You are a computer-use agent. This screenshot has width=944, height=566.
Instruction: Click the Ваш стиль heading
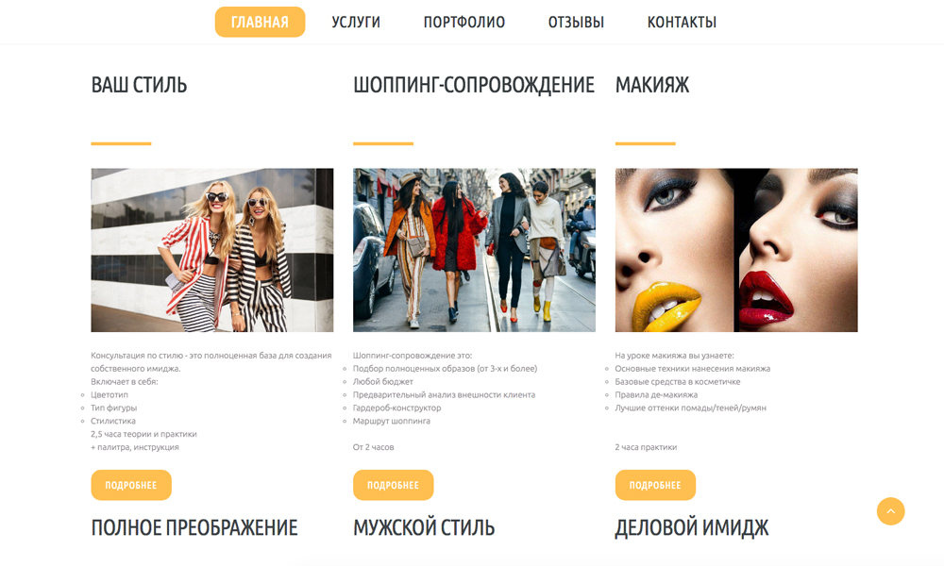click(x=139, y=85)
